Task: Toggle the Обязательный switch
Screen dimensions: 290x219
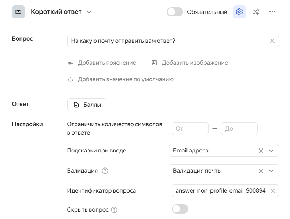Action: point(175,12)
